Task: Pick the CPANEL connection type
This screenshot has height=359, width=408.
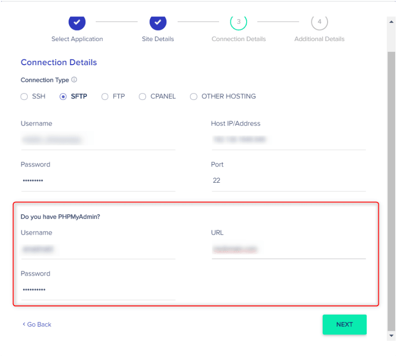Action: (143, 97)
